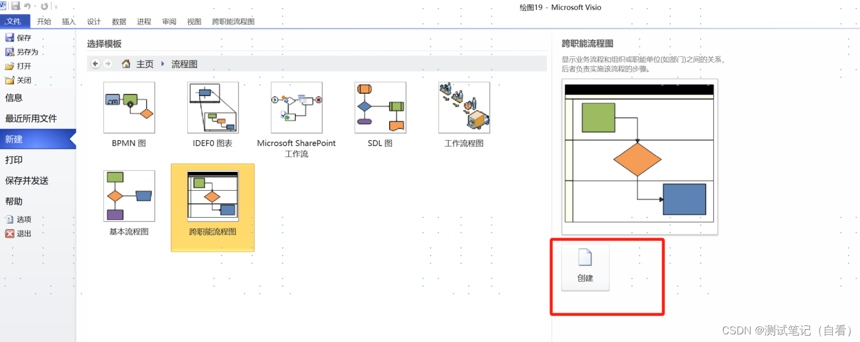This screenshot has height=342, width=860.
Task: Click the redo icon in quick access toolbar
Action: click(45, 6)
